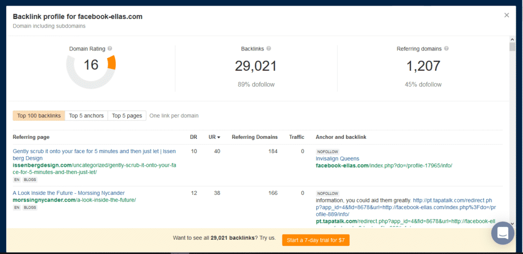Click the referring domains value 184
This screenshot has width=523, height=254.
pos(273,151)
